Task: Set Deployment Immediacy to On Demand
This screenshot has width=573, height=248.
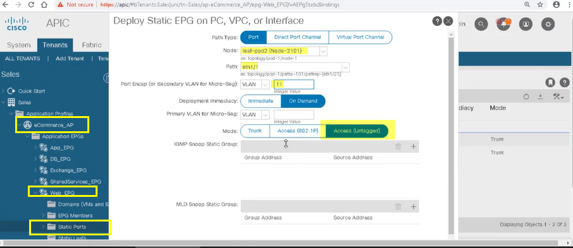Action: click(x=303, y=101)
